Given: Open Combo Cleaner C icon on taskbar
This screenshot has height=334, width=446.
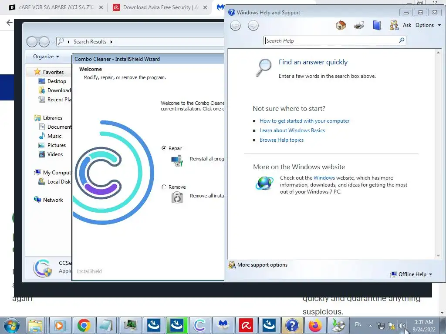Looking at the screenshot, I should point(199,325).
